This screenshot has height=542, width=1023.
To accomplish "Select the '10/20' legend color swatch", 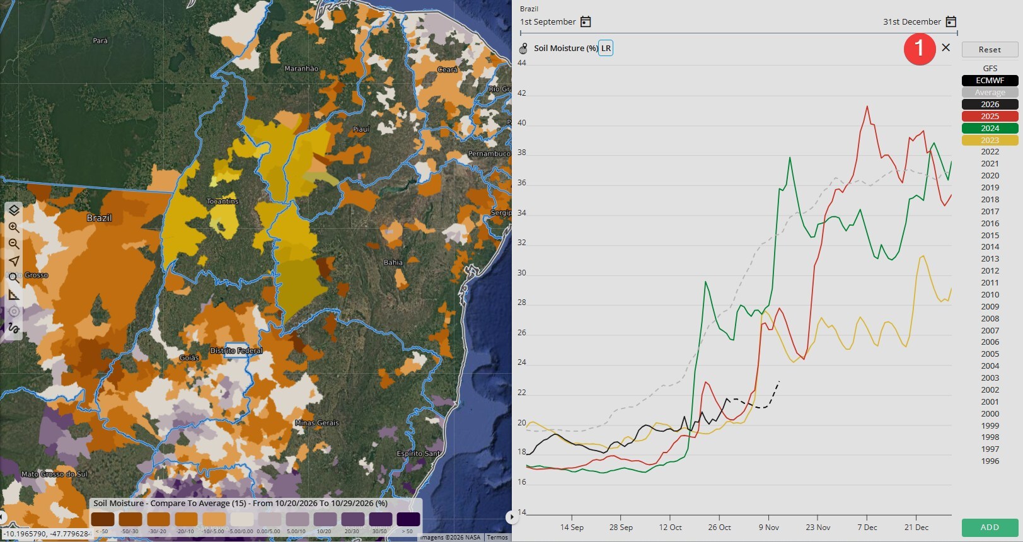I will tap(325, 519).
